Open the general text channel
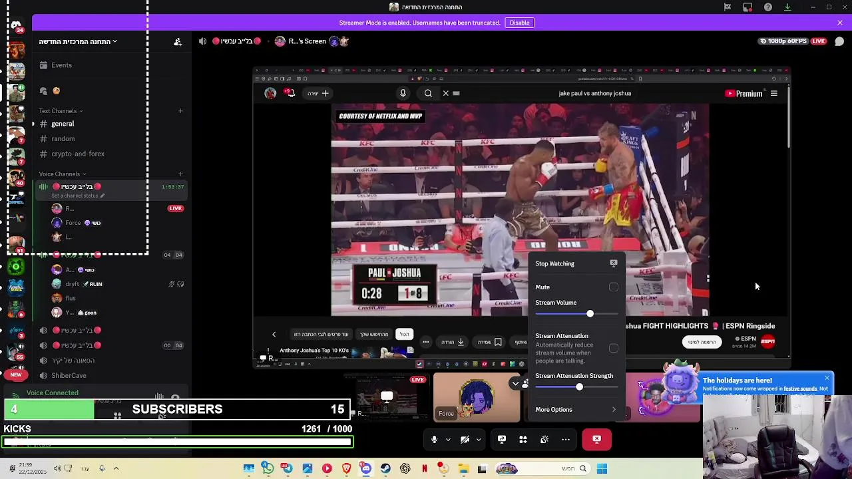 [x=63, y=124]
